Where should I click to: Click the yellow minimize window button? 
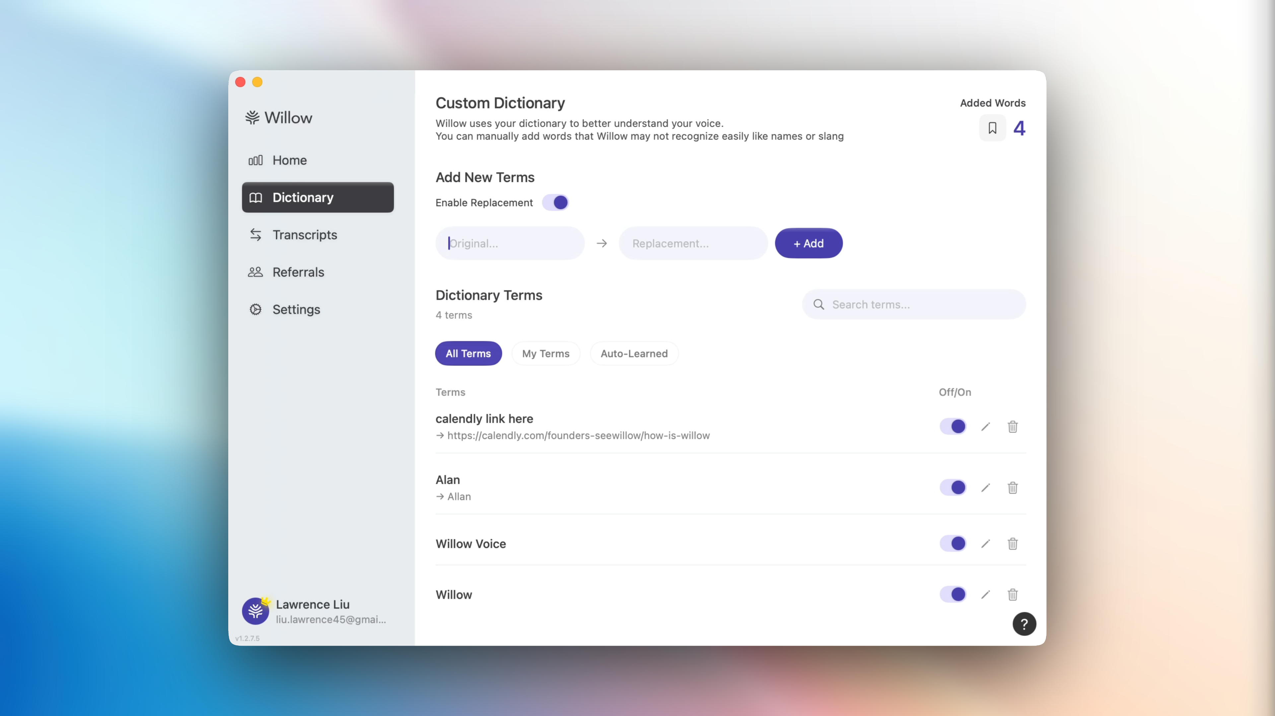257,82
